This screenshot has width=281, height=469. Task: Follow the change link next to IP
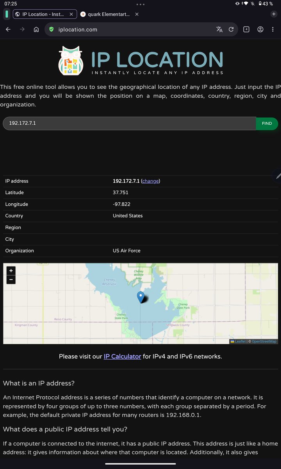coord(150,181)
